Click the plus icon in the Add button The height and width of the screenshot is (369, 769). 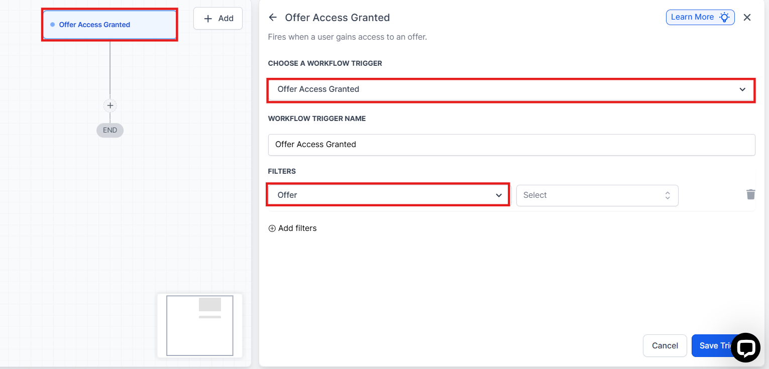(208, 19)
